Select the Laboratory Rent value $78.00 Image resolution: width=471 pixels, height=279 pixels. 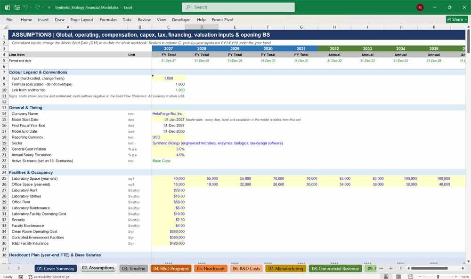pos(169,190)
